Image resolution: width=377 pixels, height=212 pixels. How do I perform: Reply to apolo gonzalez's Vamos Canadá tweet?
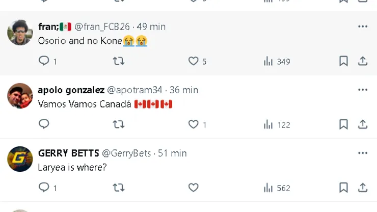click(x=44, y=124)
